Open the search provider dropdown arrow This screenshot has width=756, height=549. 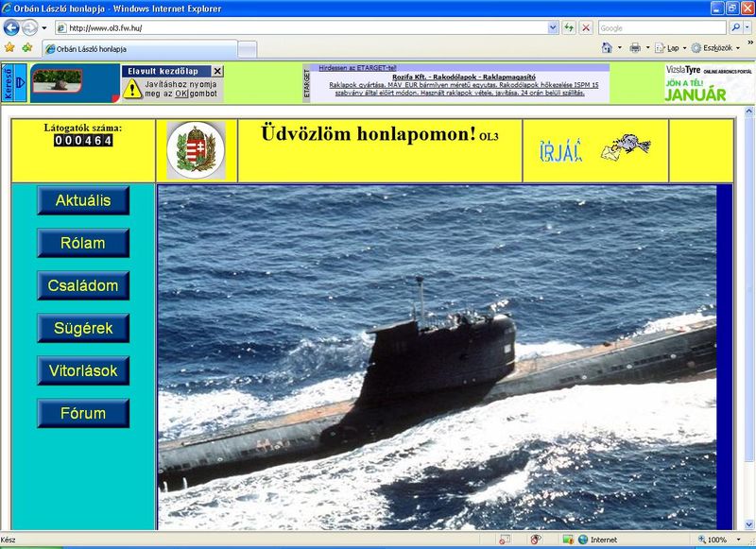tap(747, 28)
